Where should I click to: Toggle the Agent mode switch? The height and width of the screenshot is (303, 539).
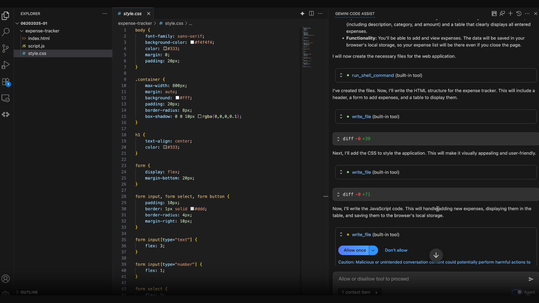tap(517, 292)
